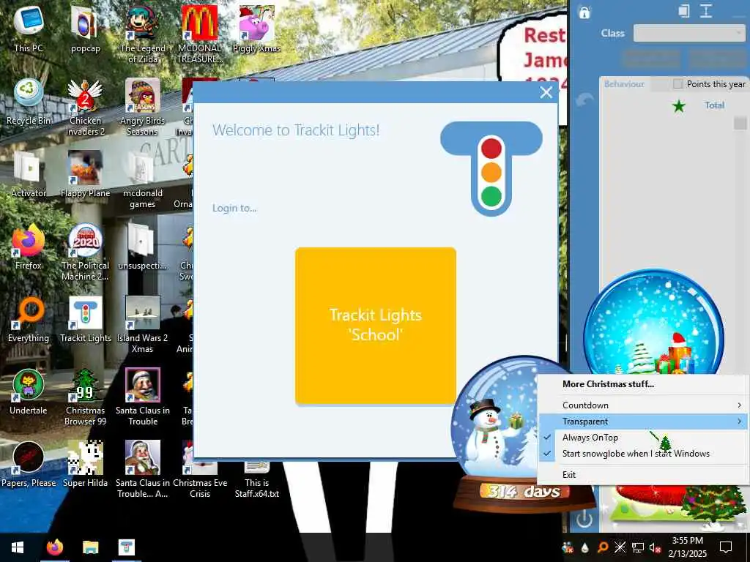
Task: Click the traffic light logo in welcome dialog
Action: [491, 168]
